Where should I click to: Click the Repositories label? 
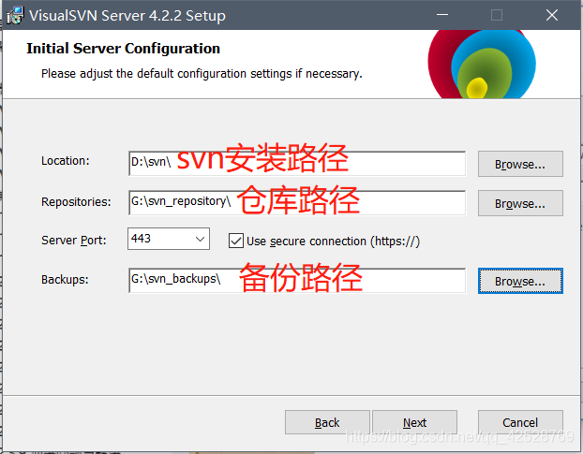click(x=76, y=201)
